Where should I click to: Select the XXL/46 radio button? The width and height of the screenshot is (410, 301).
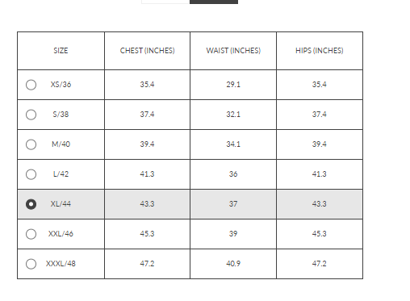tap(31, 234)
